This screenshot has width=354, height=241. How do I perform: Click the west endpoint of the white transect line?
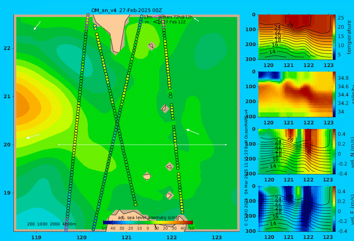[x=59, y=145]
